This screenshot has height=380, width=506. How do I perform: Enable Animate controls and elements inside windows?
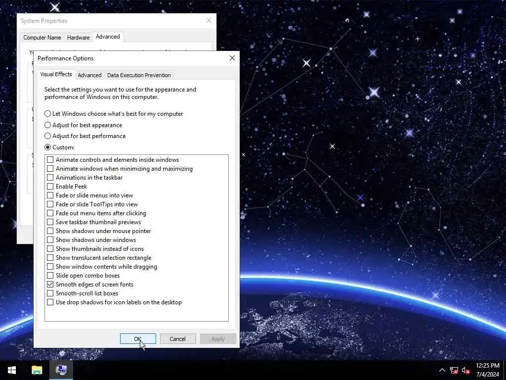(x=50, y=160)
